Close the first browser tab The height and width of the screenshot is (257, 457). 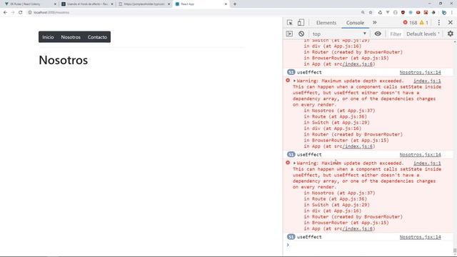[55, 4]
